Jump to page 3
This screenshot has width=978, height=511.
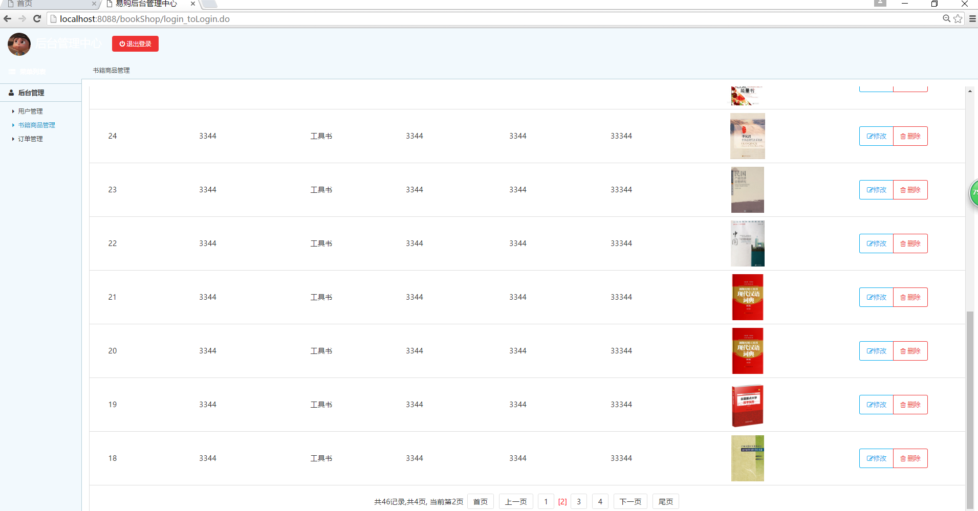(579, 502)
